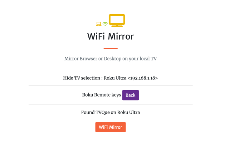Click the Roku Ultra name beside the IP address

pyautogui.click(x=115, y=78)
